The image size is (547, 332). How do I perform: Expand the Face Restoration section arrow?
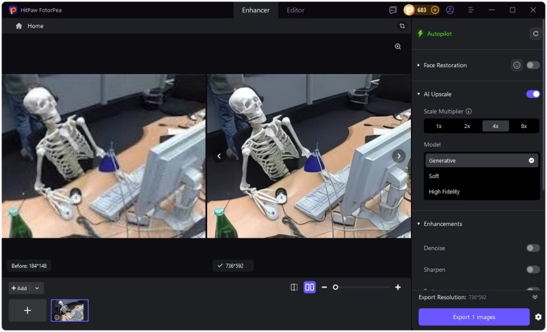[x=418, y=65]
